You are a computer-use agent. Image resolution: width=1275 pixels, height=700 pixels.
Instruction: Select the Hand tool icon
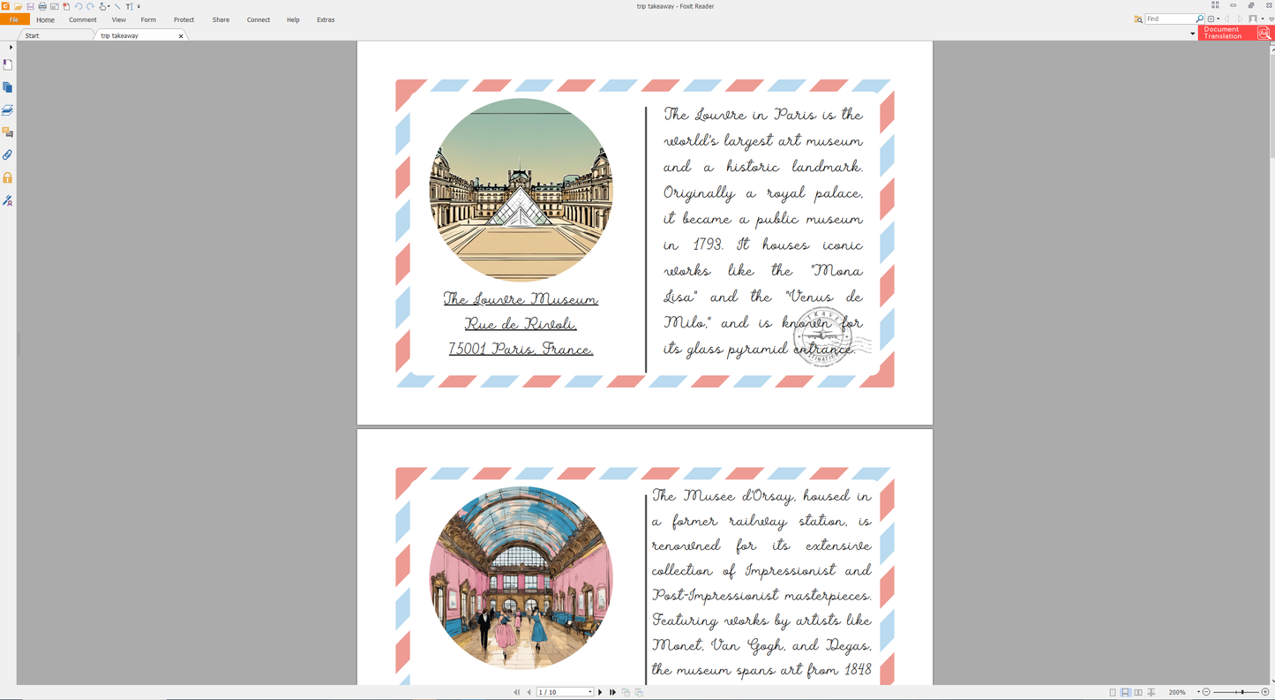[x=102, y=6]
